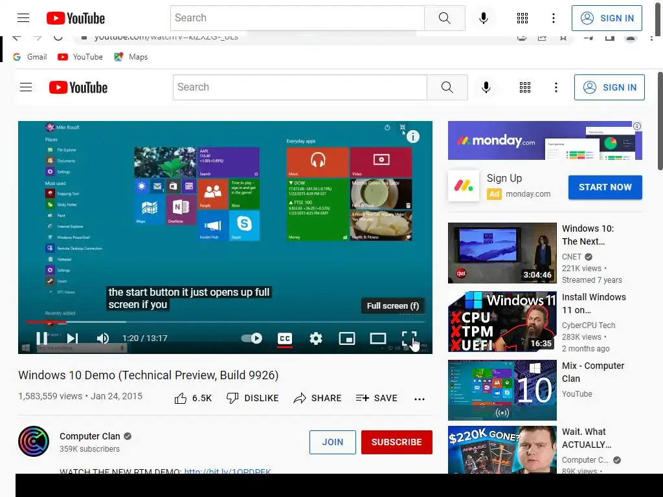Viewport: 663px width, 497px height.
Task: Open the Install Windows 11 video thumbnail
Action: (x=502, y=322)
